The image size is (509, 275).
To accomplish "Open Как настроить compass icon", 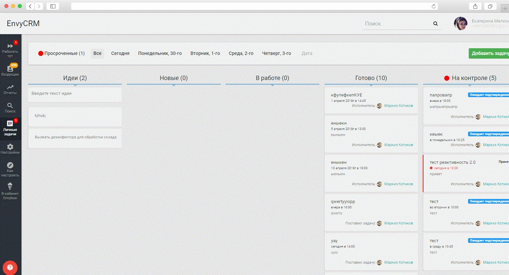I will [10, 169].
